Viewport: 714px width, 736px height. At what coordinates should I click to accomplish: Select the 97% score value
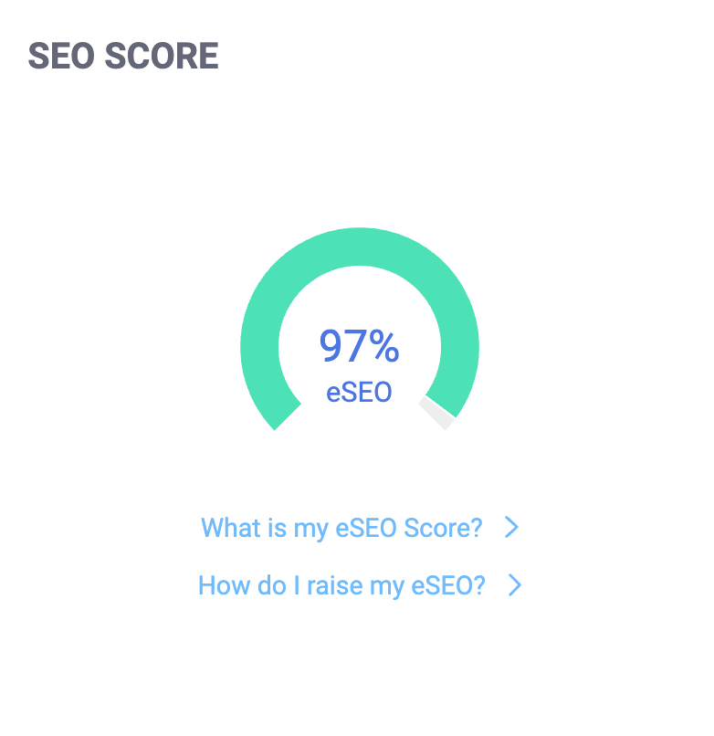pos(360,345)
